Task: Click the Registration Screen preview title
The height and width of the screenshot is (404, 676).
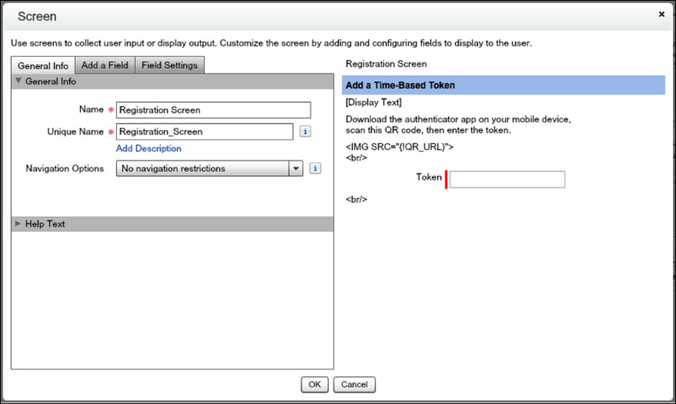Action: point(386,64)
